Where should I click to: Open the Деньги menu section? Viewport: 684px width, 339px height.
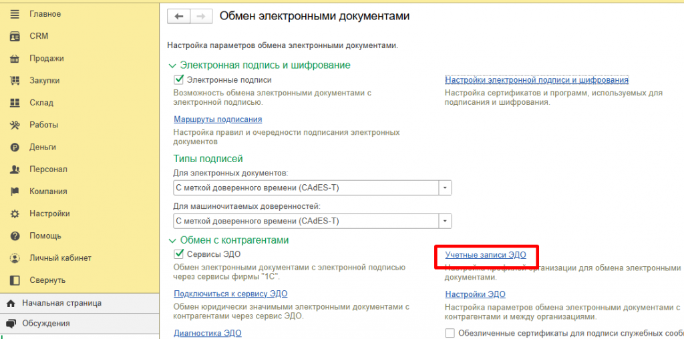(x=43, y=147)
